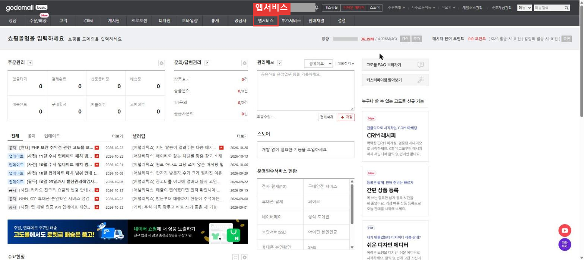Open 속도개선관리 link

point(501,7)
